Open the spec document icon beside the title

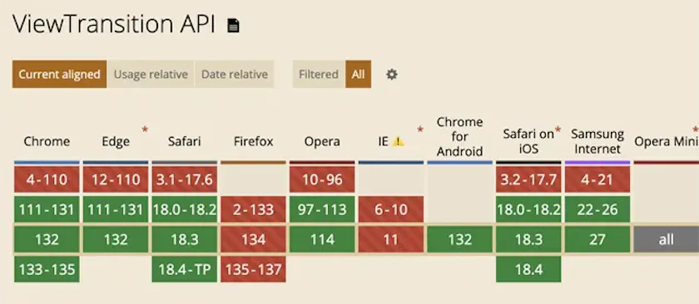pyautogui.click(x=233, y=26)
